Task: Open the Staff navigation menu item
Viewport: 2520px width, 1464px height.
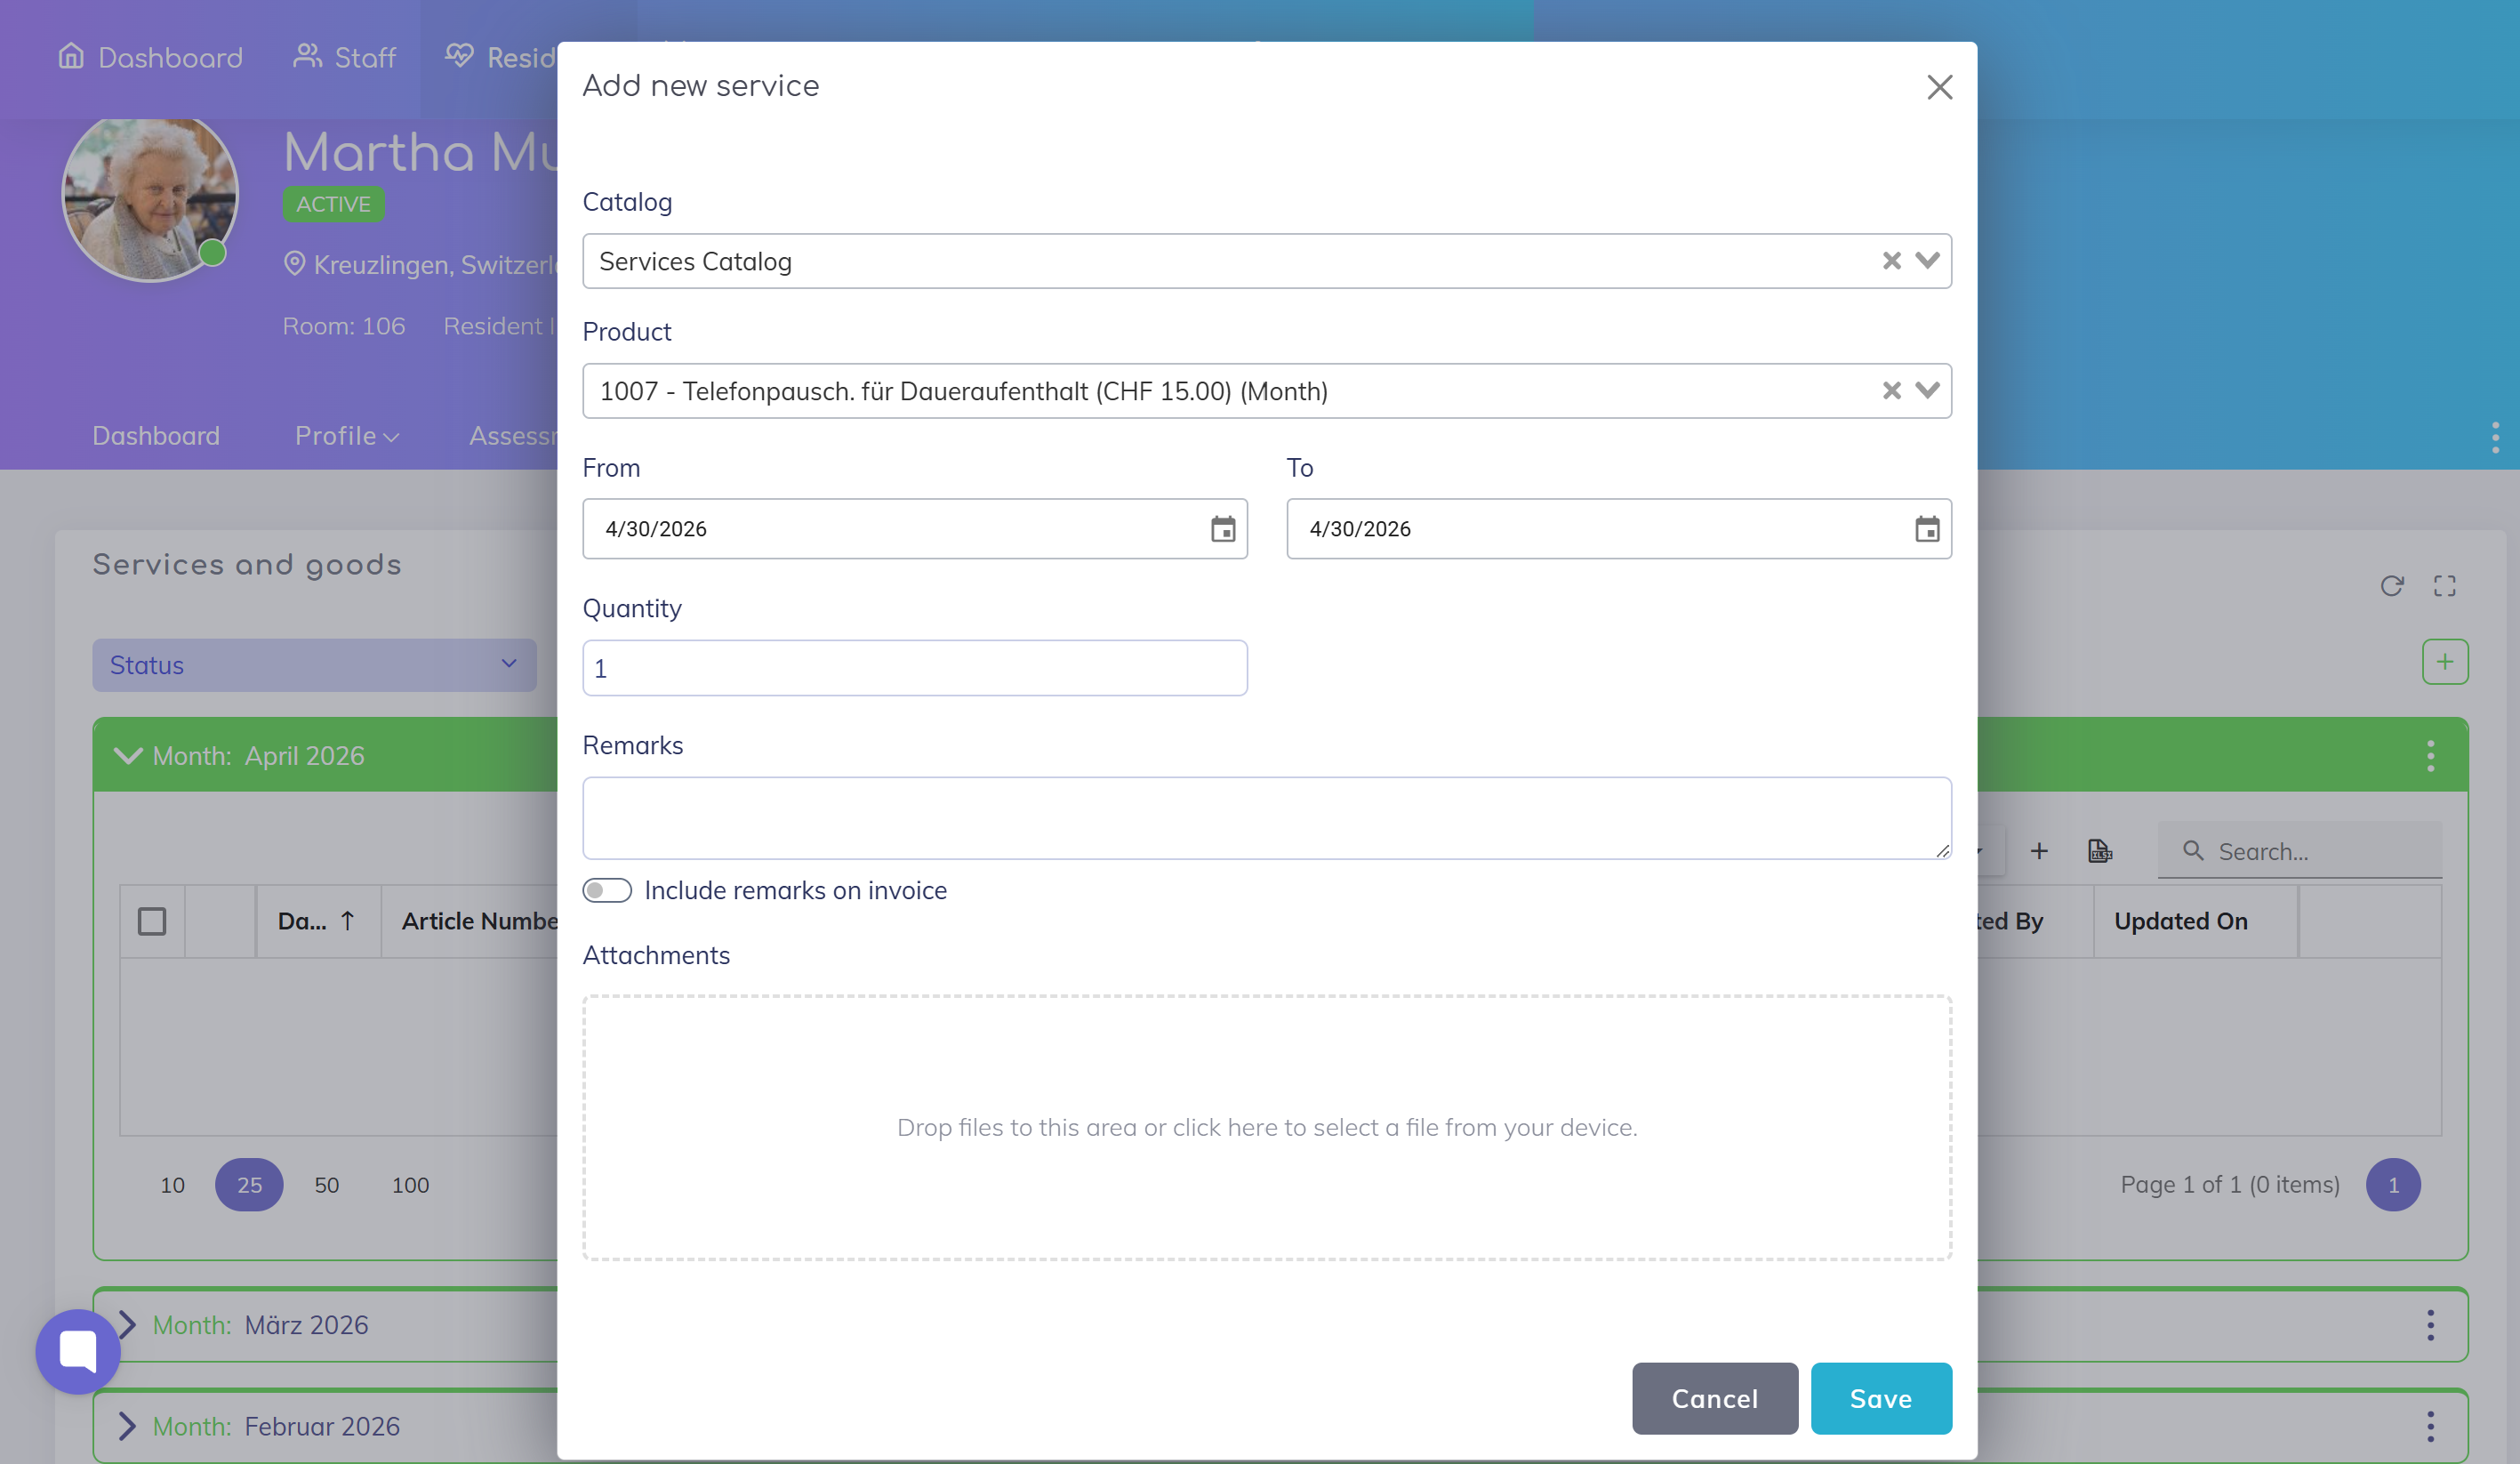Action: 345,58
